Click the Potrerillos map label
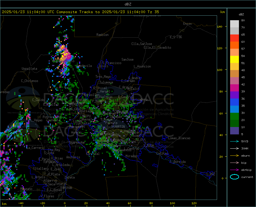The image size is (256, 207). pyautogui.click(x=52, y=117)
